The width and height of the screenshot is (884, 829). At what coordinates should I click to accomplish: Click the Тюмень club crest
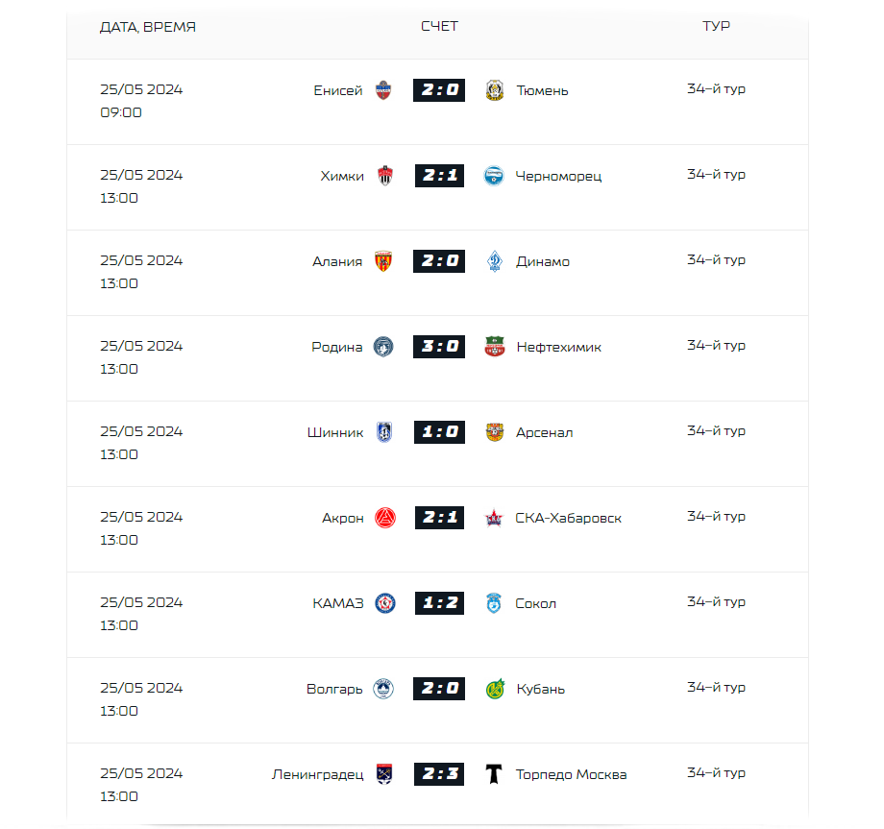494,90
